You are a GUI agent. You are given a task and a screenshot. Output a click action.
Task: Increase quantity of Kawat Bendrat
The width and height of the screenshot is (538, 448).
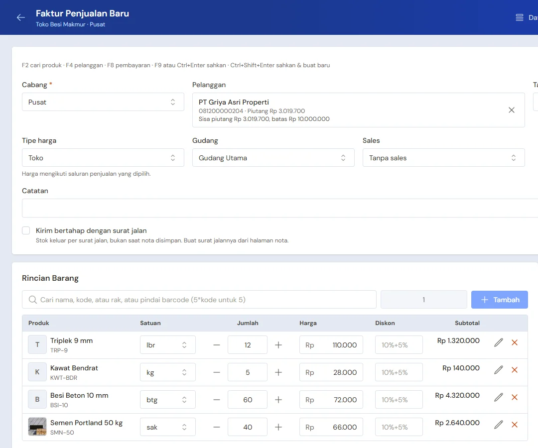click(278, 372)
